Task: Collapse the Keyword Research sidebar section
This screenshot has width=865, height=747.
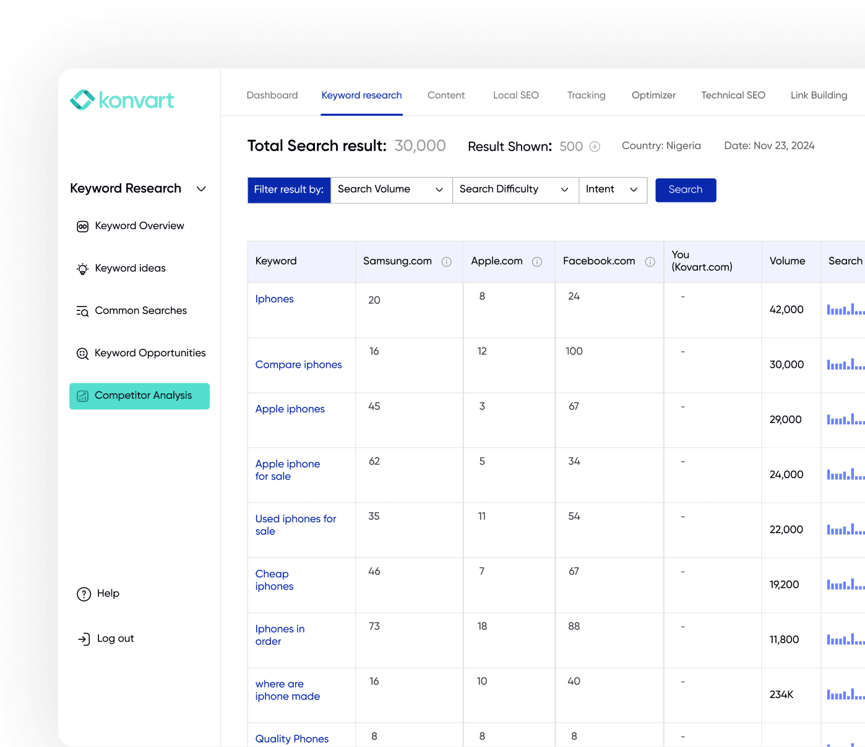Action: [x=201, y=189]
